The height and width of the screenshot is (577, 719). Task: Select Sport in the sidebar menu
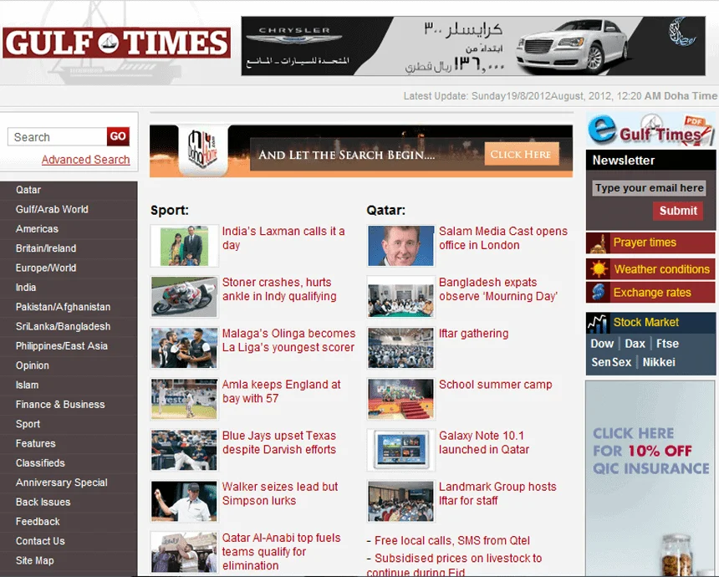pyautogui.click(x=28, y=424)
